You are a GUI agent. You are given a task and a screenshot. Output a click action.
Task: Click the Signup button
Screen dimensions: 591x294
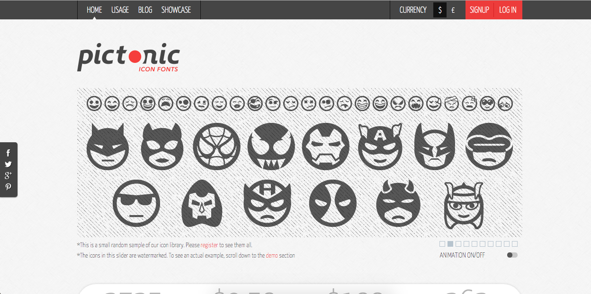click(479, 10)
